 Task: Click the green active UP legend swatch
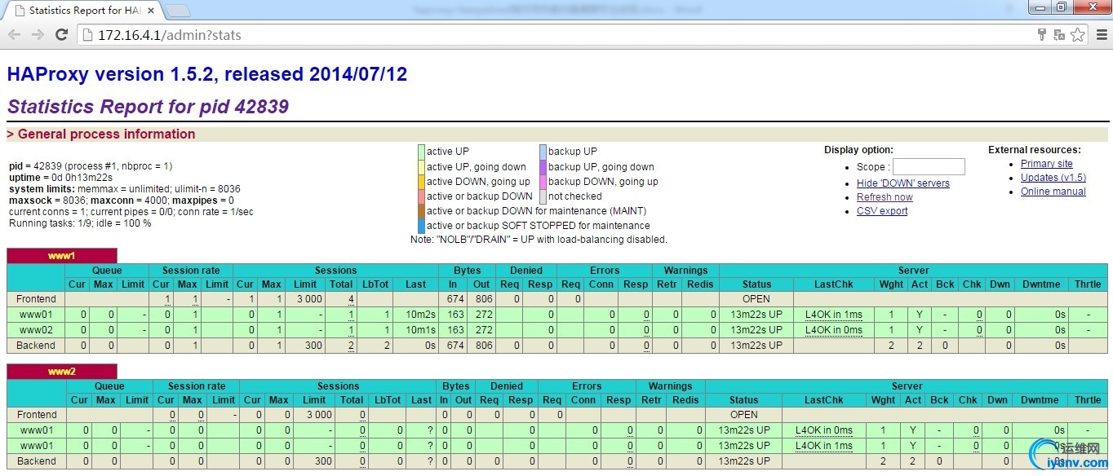(x=421, y=152)
